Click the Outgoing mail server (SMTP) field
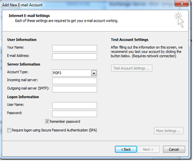Image resolution: width=193 pixels, height=161 pixels. click(x=74, y=89)
